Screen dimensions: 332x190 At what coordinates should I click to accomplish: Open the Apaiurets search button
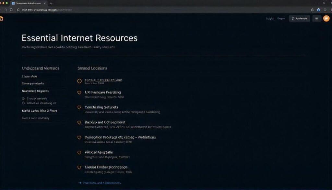click(x=299, y=19)
